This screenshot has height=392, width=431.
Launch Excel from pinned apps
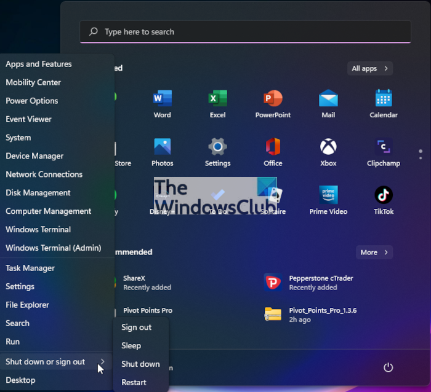218,98
